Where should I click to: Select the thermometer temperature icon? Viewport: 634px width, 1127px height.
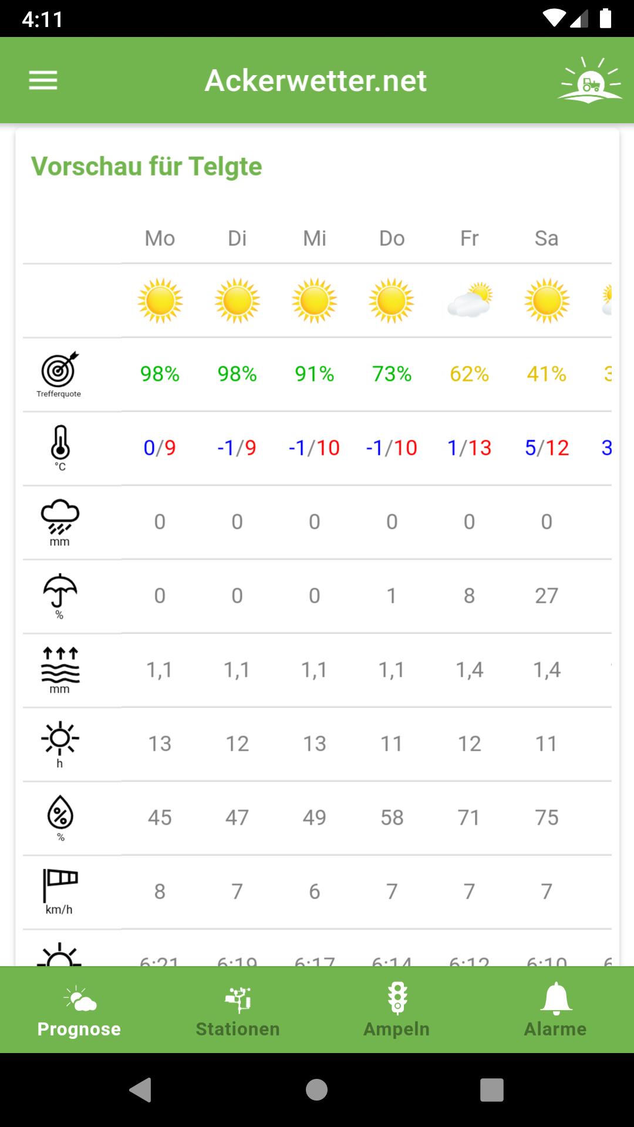click(60, 443)
